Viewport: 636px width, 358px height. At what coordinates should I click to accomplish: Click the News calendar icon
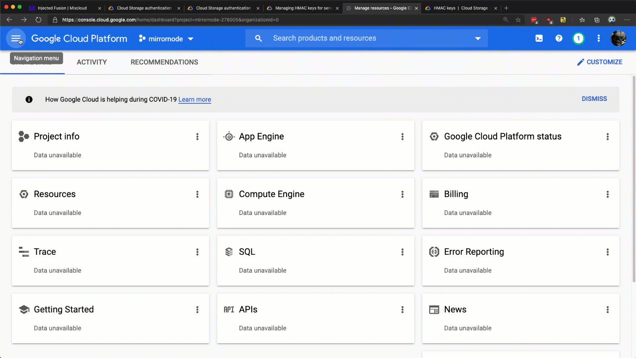(434, 310)
